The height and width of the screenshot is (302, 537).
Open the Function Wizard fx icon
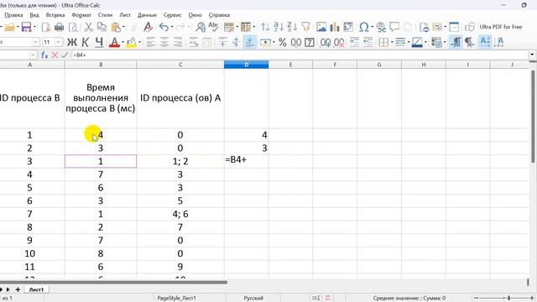[x=44, y=55]
